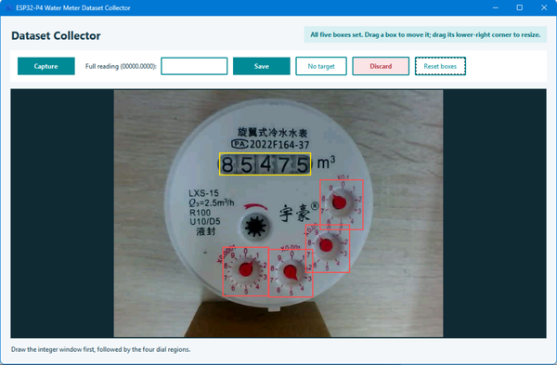557x365 pixels.
Task: Click the 'Dataset Collector' heading
Action: (x=56, y=35)
